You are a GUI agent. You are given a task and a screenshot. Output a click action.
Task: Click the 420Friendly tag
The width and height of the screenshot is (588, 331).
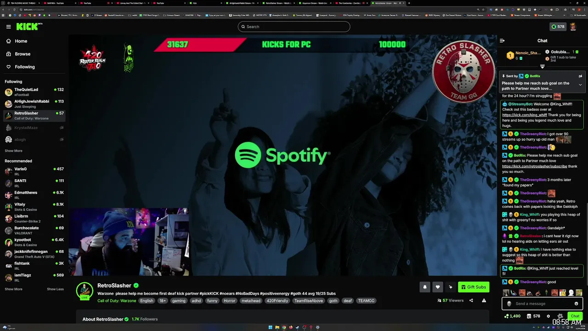pyautogui.click(x=277, y=301)
